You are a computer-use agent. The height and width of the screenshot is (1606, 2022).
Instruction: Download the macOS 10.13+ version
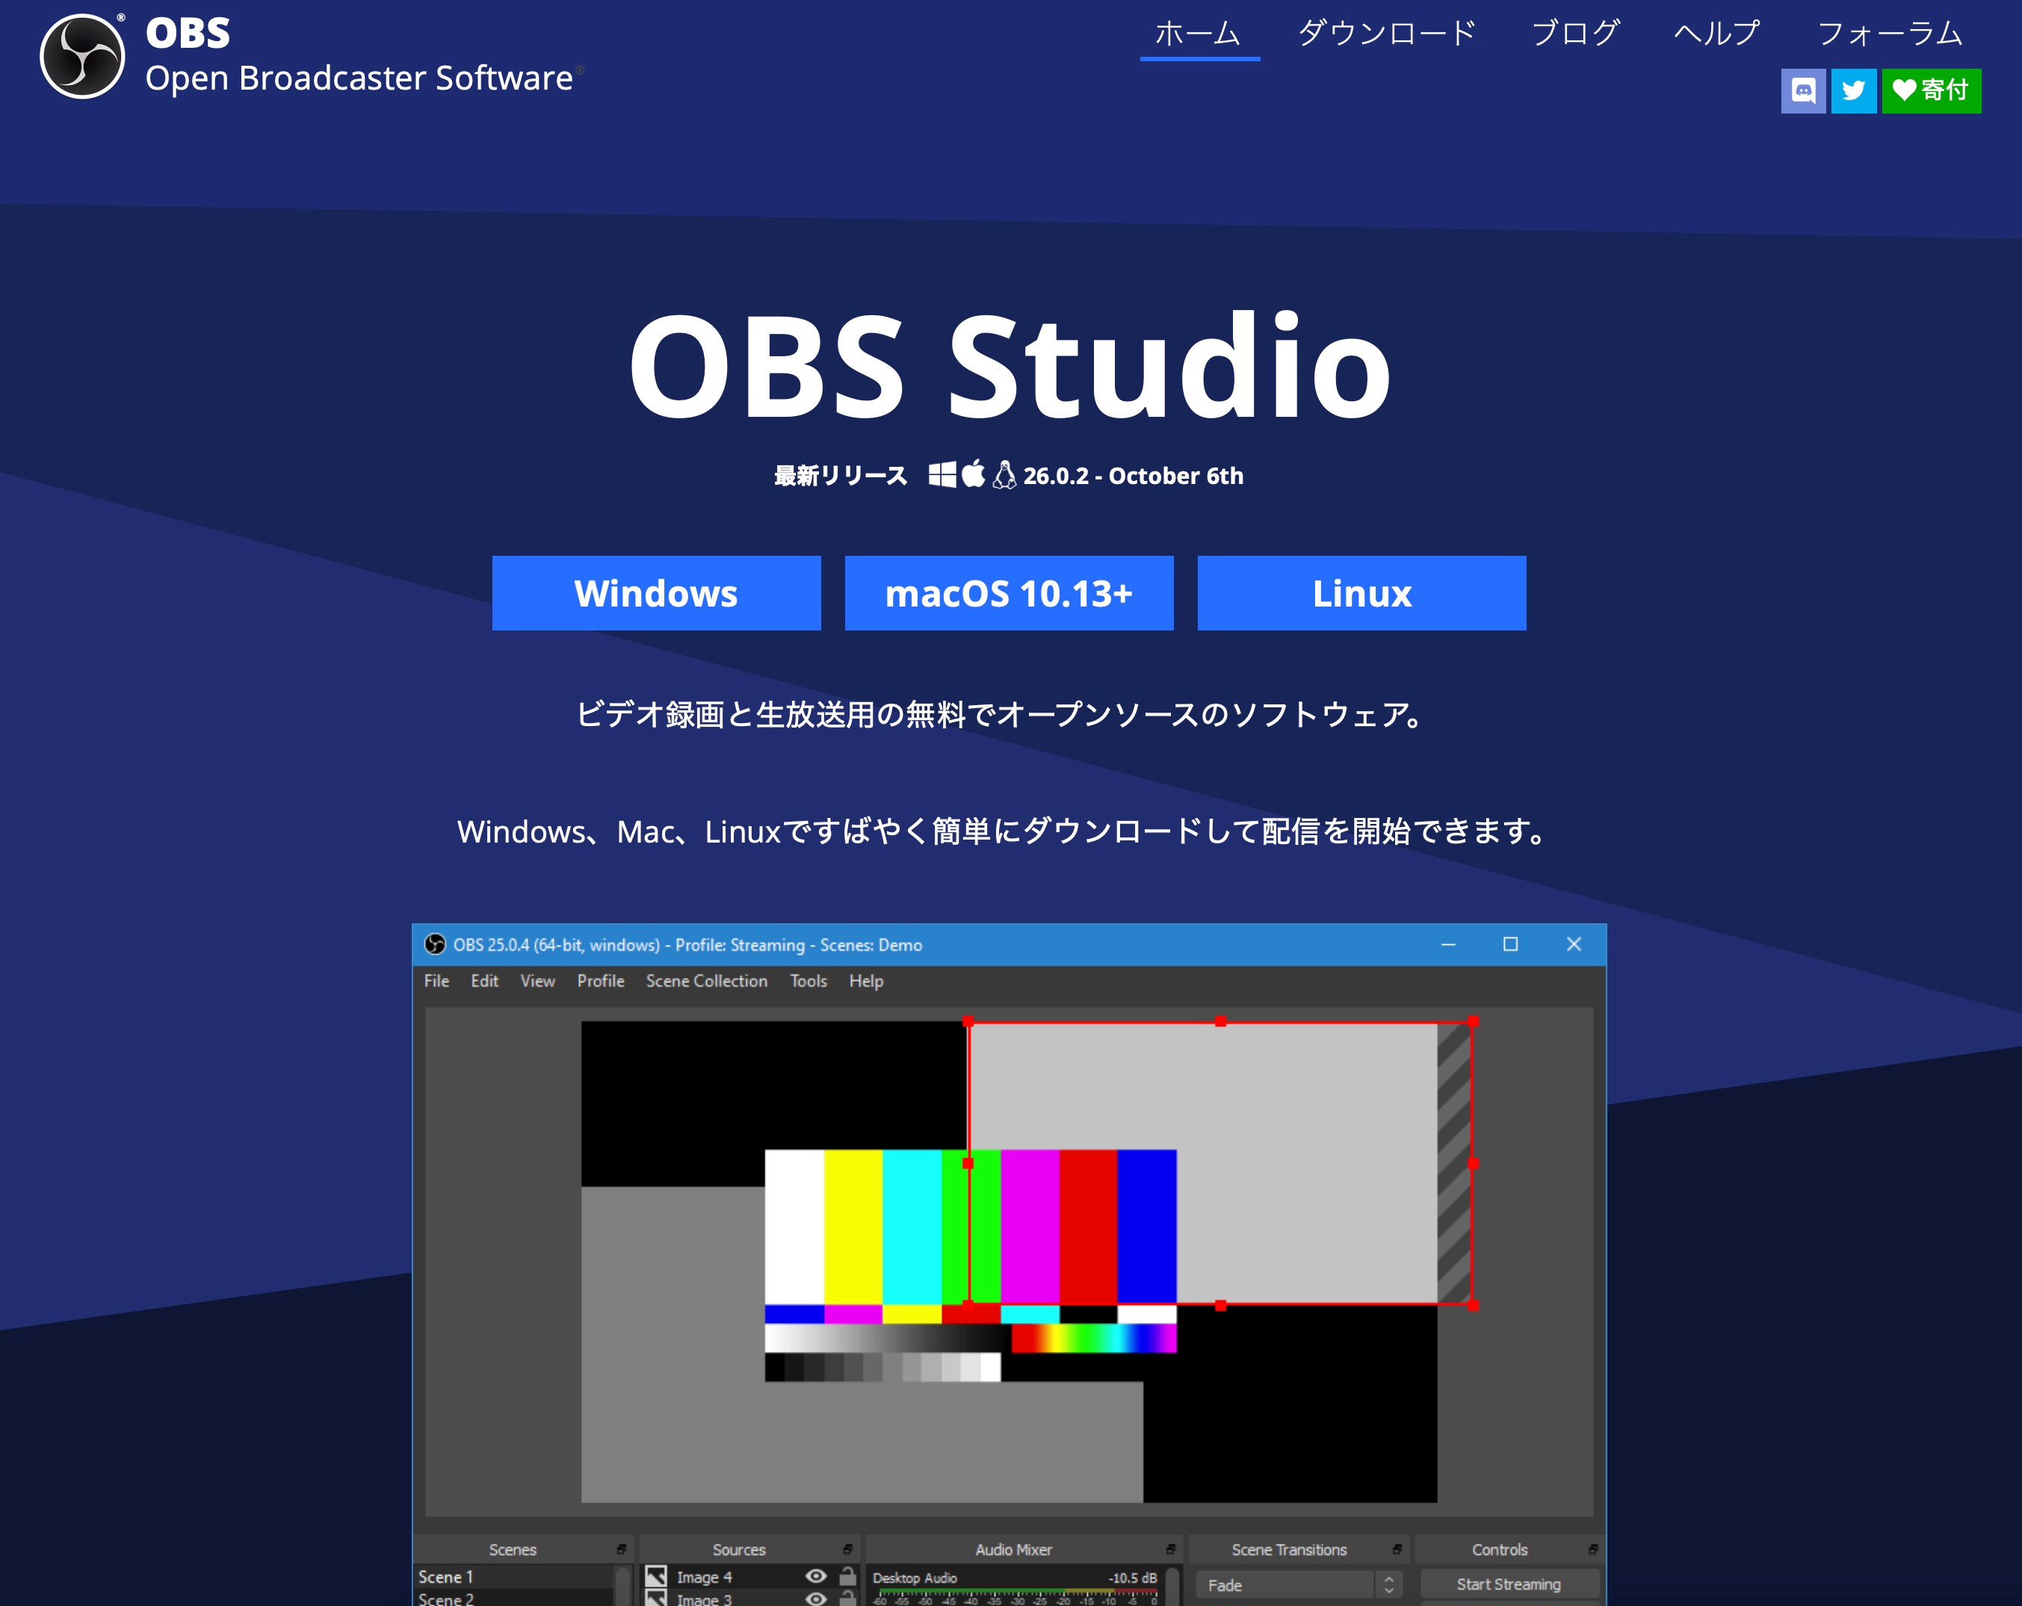(1009, 592)
